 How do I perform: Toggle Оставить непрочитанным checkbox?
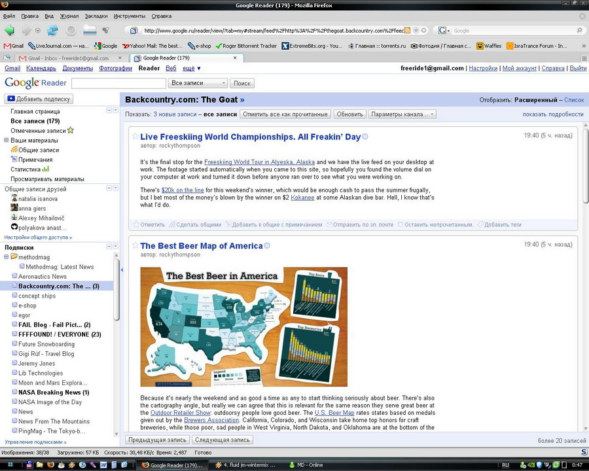(401, 224)
